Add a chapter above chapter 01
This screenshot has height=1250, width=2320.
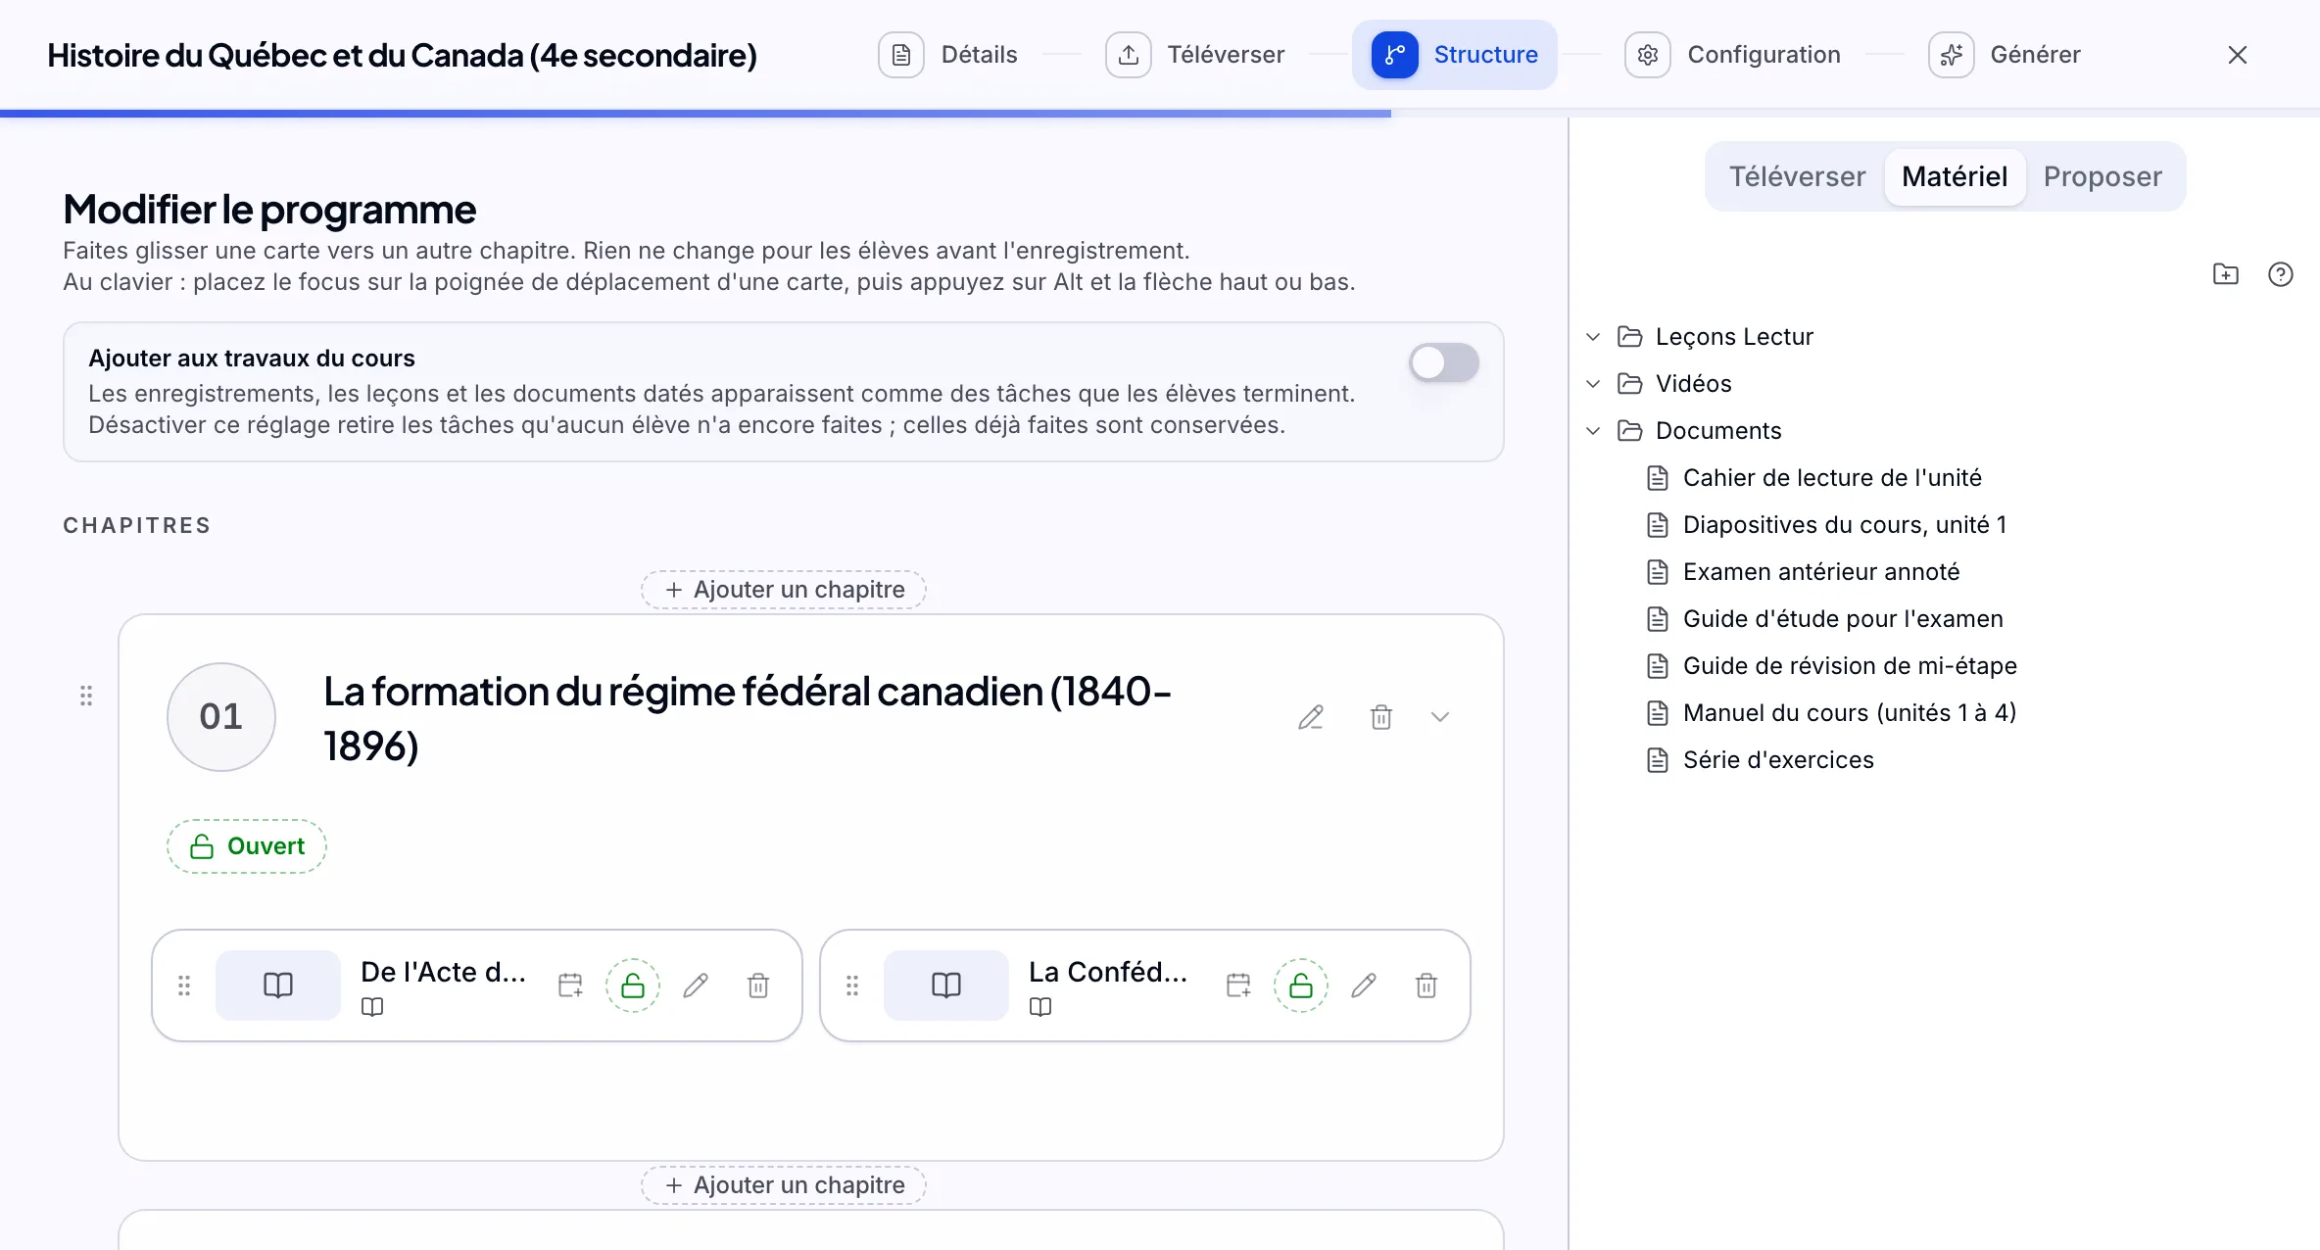point(784,590)
